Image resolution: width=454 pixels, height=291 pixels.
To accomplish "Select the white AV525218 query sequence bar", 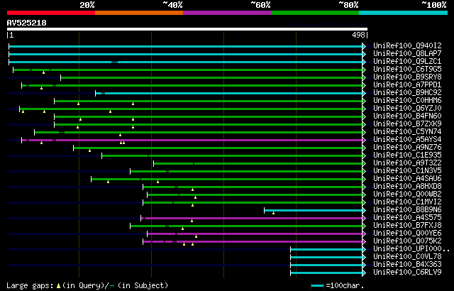I will coord(187,29).
